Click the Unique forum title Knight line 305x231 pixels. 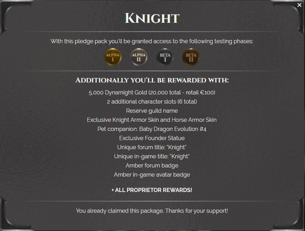(x=152, y=147)
